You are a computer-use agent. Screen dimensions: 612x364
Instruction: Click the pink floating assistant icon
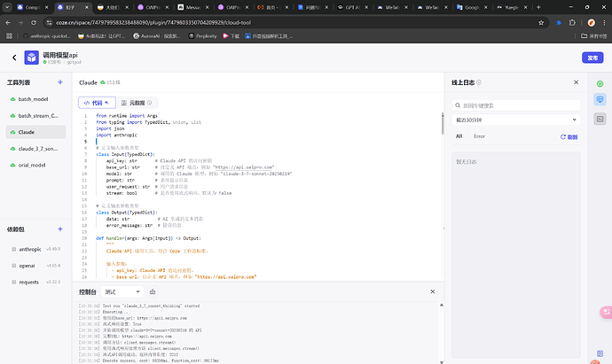[606, 312]
